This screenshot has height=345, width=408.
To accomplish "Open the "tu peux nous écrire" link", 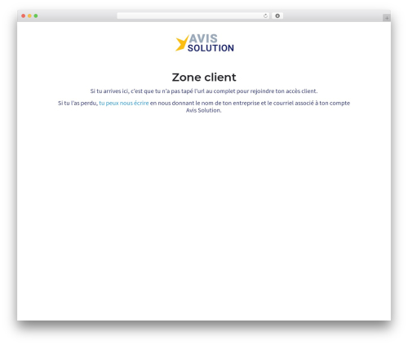I will click(x=124, y=103).
